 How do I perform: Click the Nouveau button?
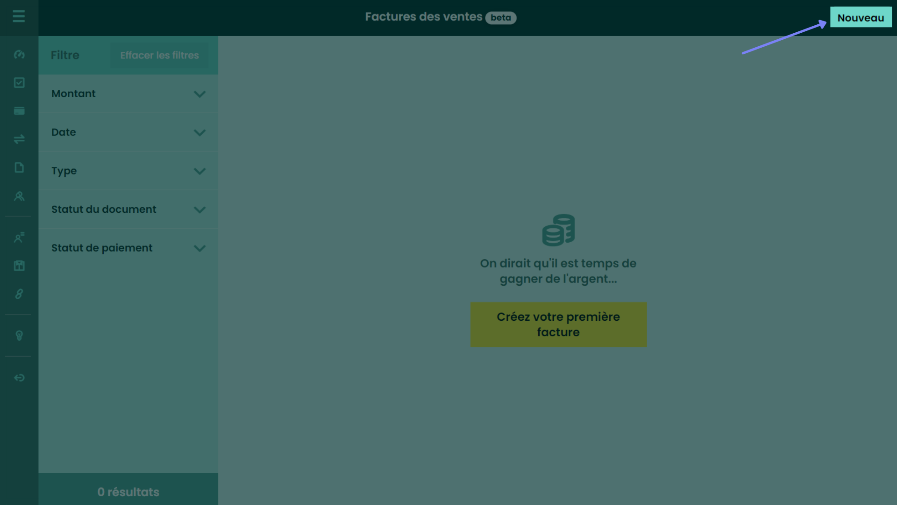tap(861, 17)
